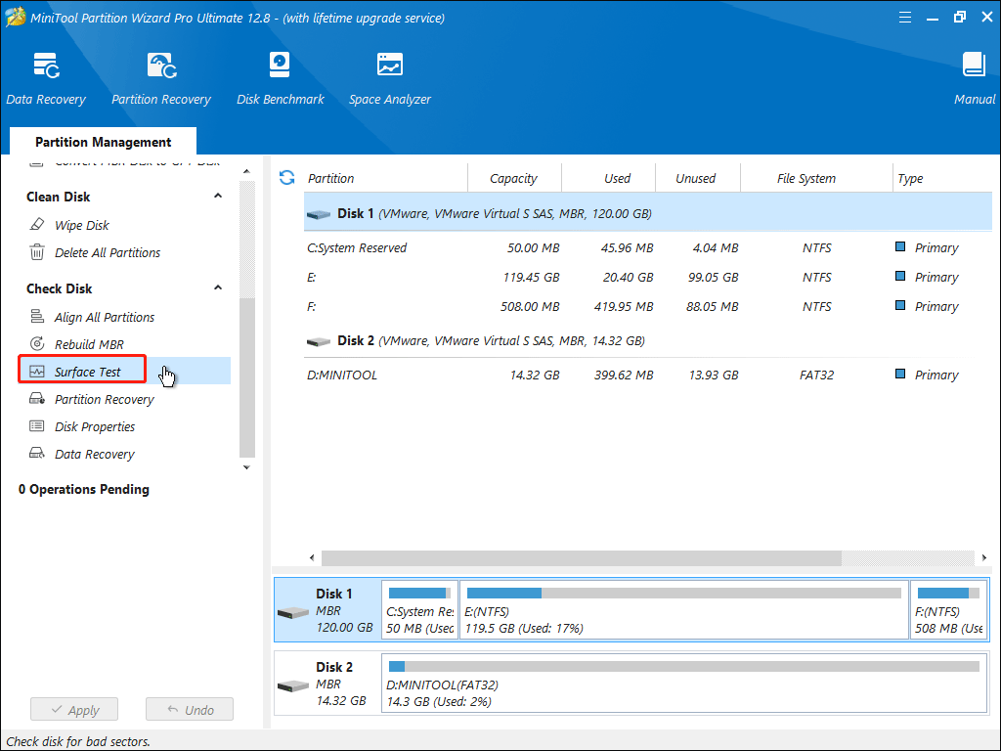
Task: Collapse the Check Disk section
Action: click(218, 288)
